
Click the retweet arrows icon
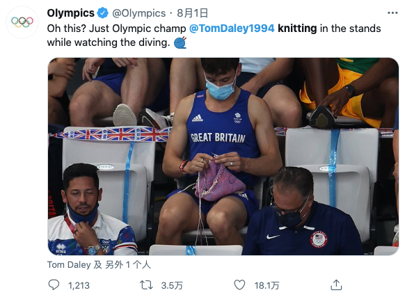146,285
